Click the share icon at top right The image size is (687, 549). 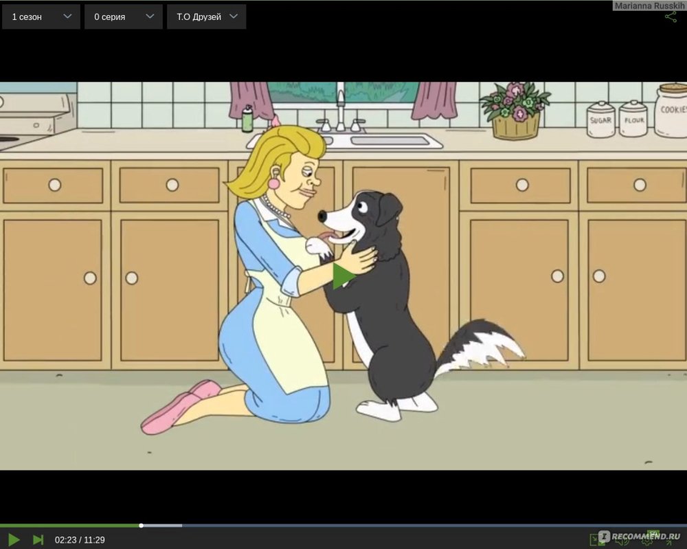pos(671,17)
